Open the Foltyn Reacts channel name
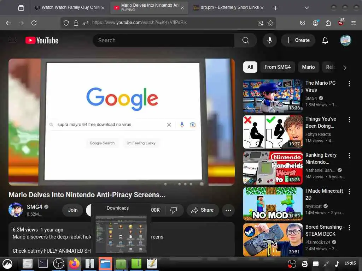This screenshot has width=362, height=271. (x=318, y=134)
